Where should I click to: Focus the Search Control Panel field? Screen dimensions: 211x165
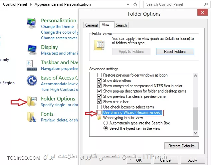coord(174,4)
